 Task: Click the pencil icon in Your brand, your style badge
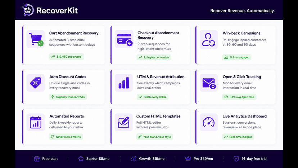click(x=140, y=137)
